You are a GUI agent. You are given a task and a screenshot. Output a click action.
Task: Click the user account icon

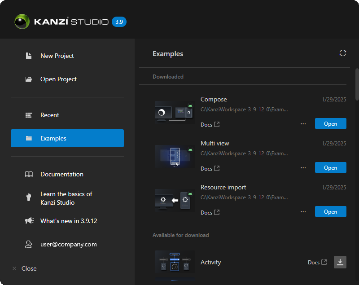[29, 244]
